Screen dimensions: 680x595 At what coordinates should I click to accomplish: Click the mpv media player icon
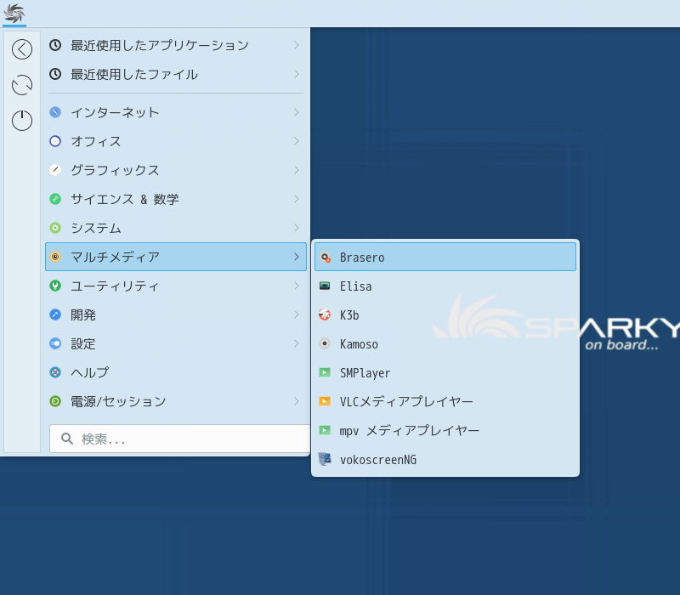(325, 431)
